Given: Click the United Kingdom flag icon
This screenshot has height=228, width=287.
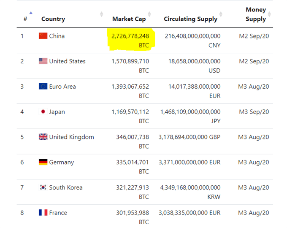Looking at the screenshot, I should 43,137.
